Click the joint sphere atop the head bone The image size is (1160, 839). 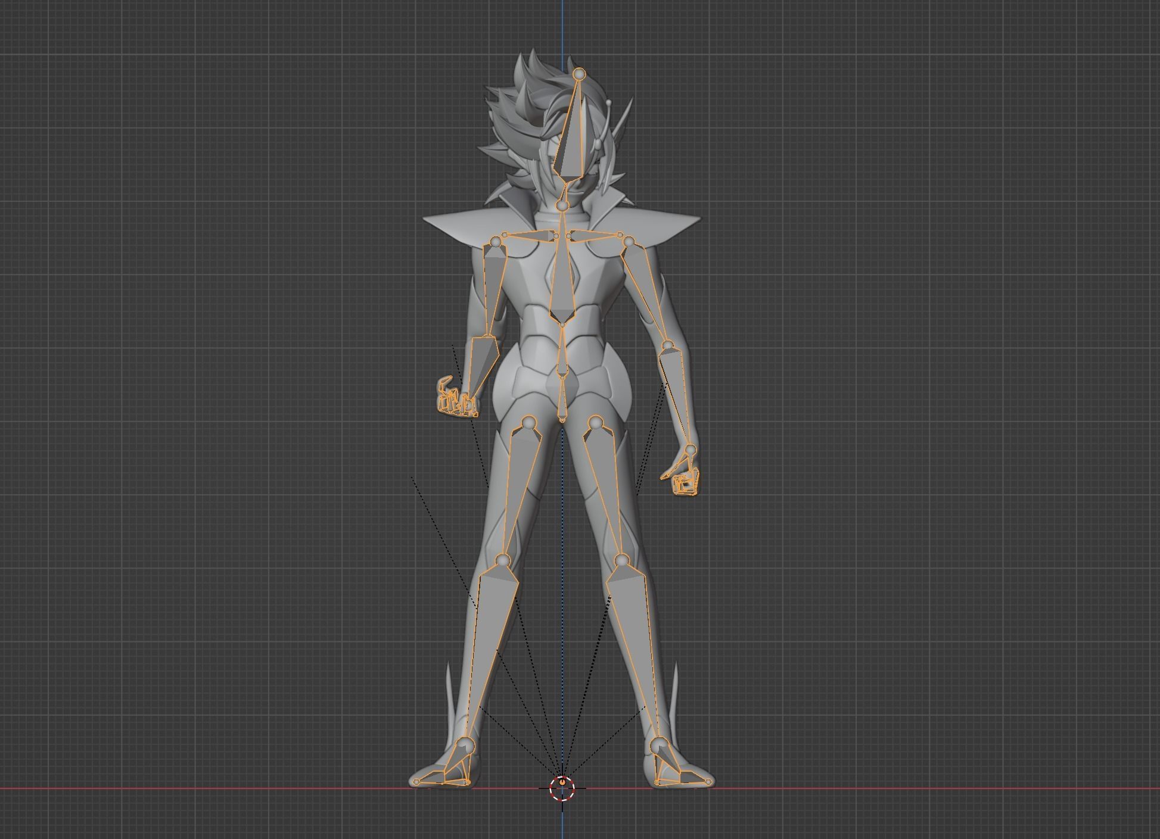[x=579, y=74]
